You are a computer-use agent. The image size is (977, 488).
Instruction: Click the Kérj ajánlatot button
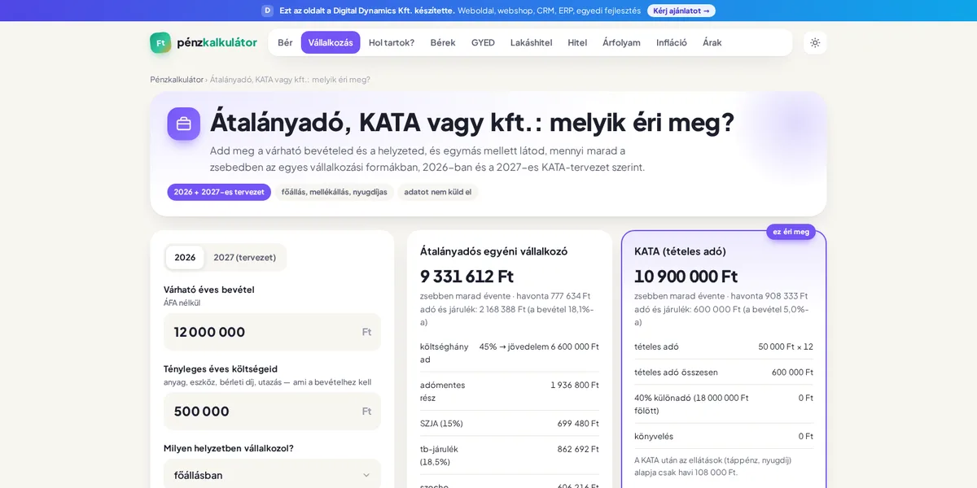click(681, 11)
